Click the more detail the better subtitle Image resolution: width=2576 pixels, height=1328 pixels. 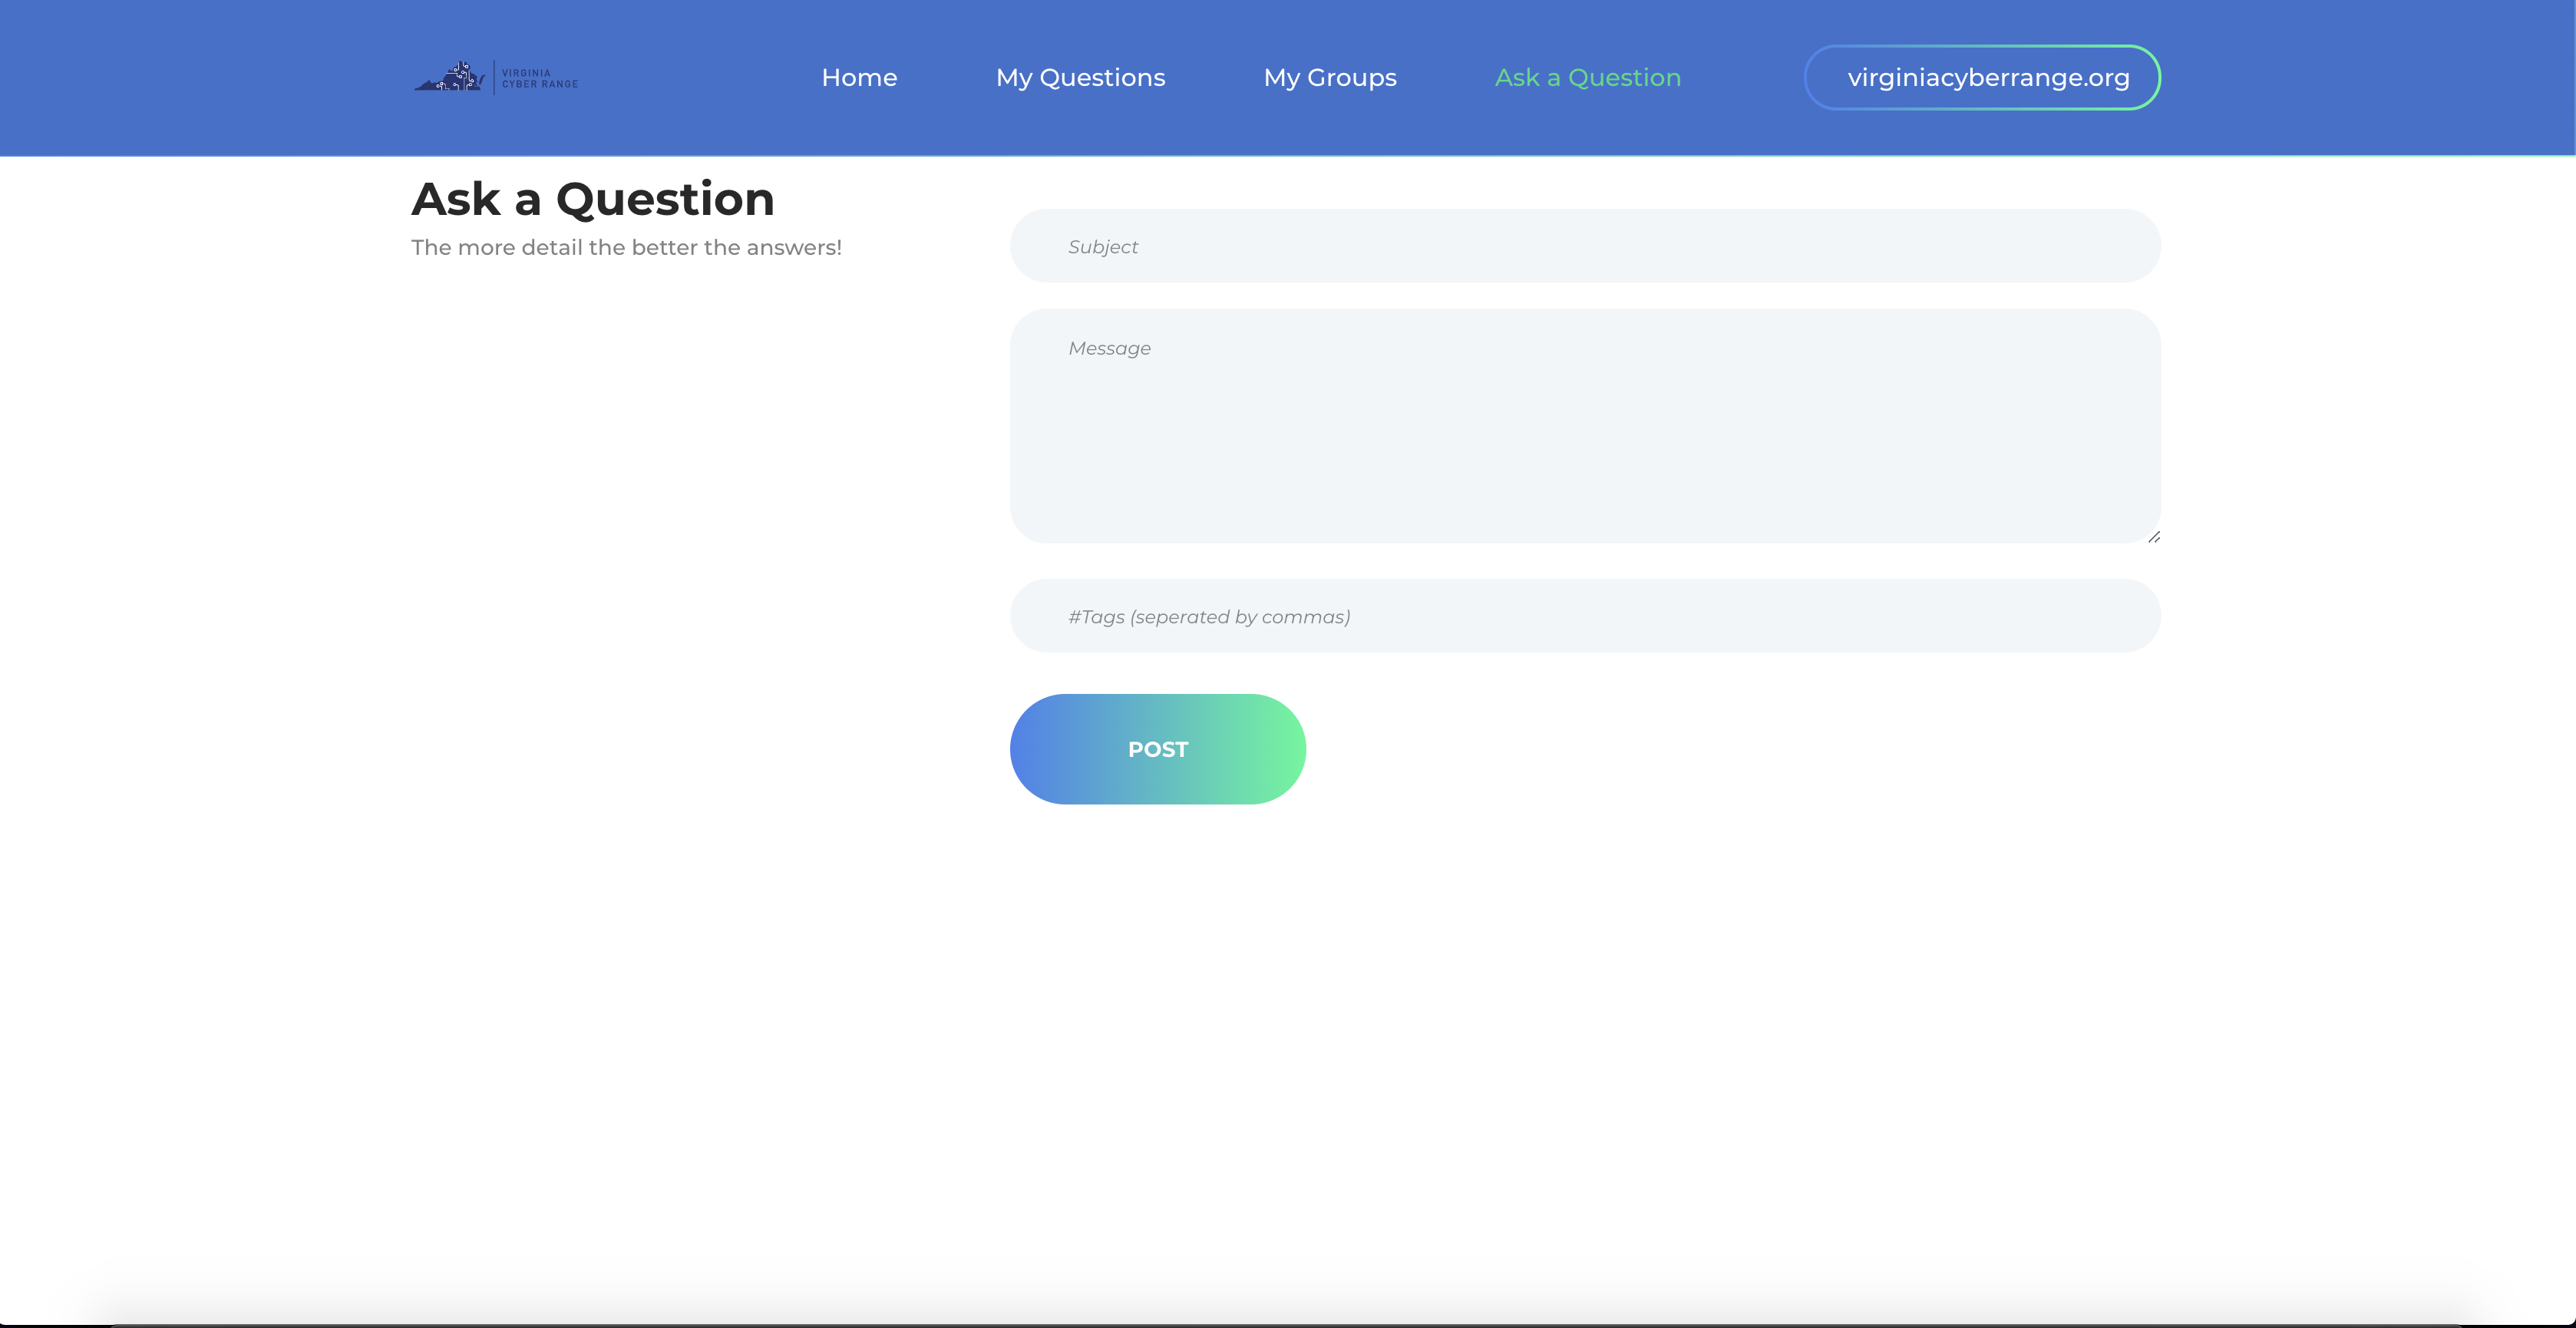coord(626,248)
